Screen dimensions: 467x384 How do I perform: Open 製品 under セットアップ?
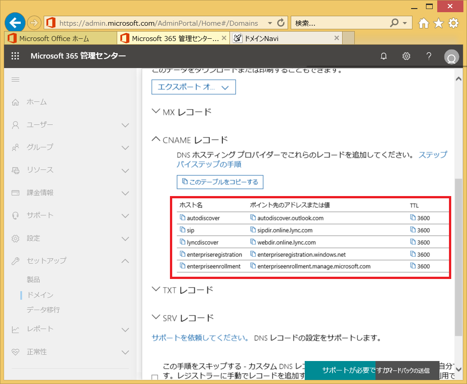pyautogui.click(x=33, y=279)
